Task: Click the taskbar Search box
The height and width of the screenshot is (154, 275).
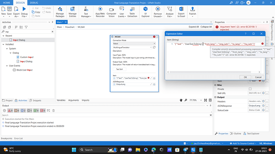Action: pos(98,150)
